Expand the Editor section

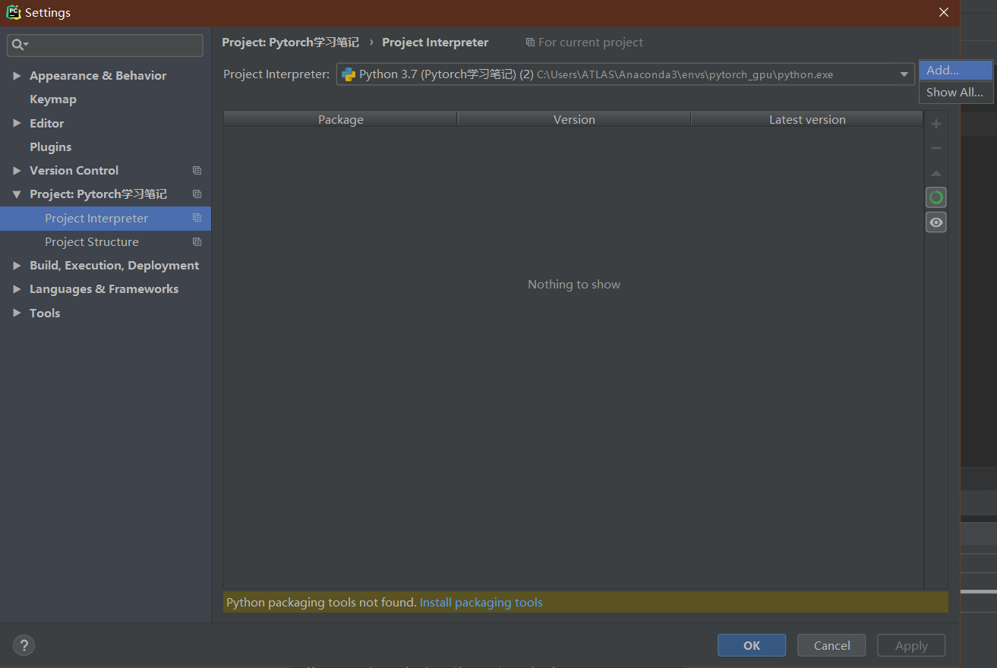(x=17, y=123)
